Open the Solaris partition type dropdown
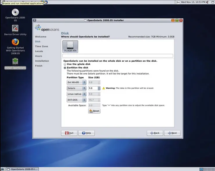This screenshot has width=215, height=171. [76, 88]
